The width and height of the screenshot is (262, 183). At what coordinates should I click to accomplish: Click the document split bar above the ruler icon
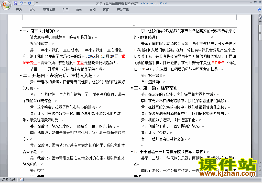(x=260, y=15)
